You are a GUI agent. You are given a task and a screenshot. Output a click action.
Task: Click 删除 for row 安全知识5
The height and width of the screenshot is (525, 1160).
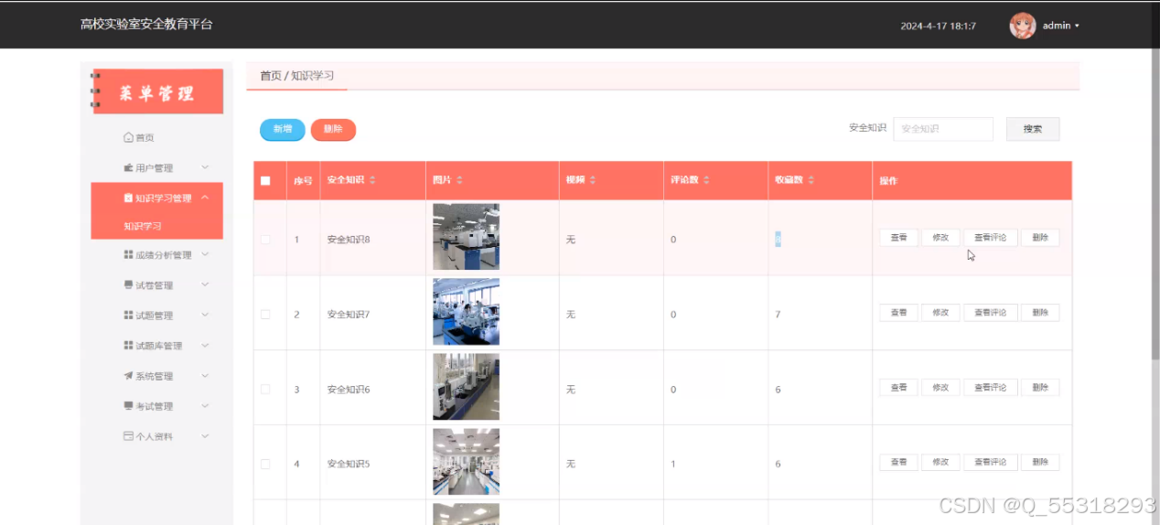point(1040,463)
